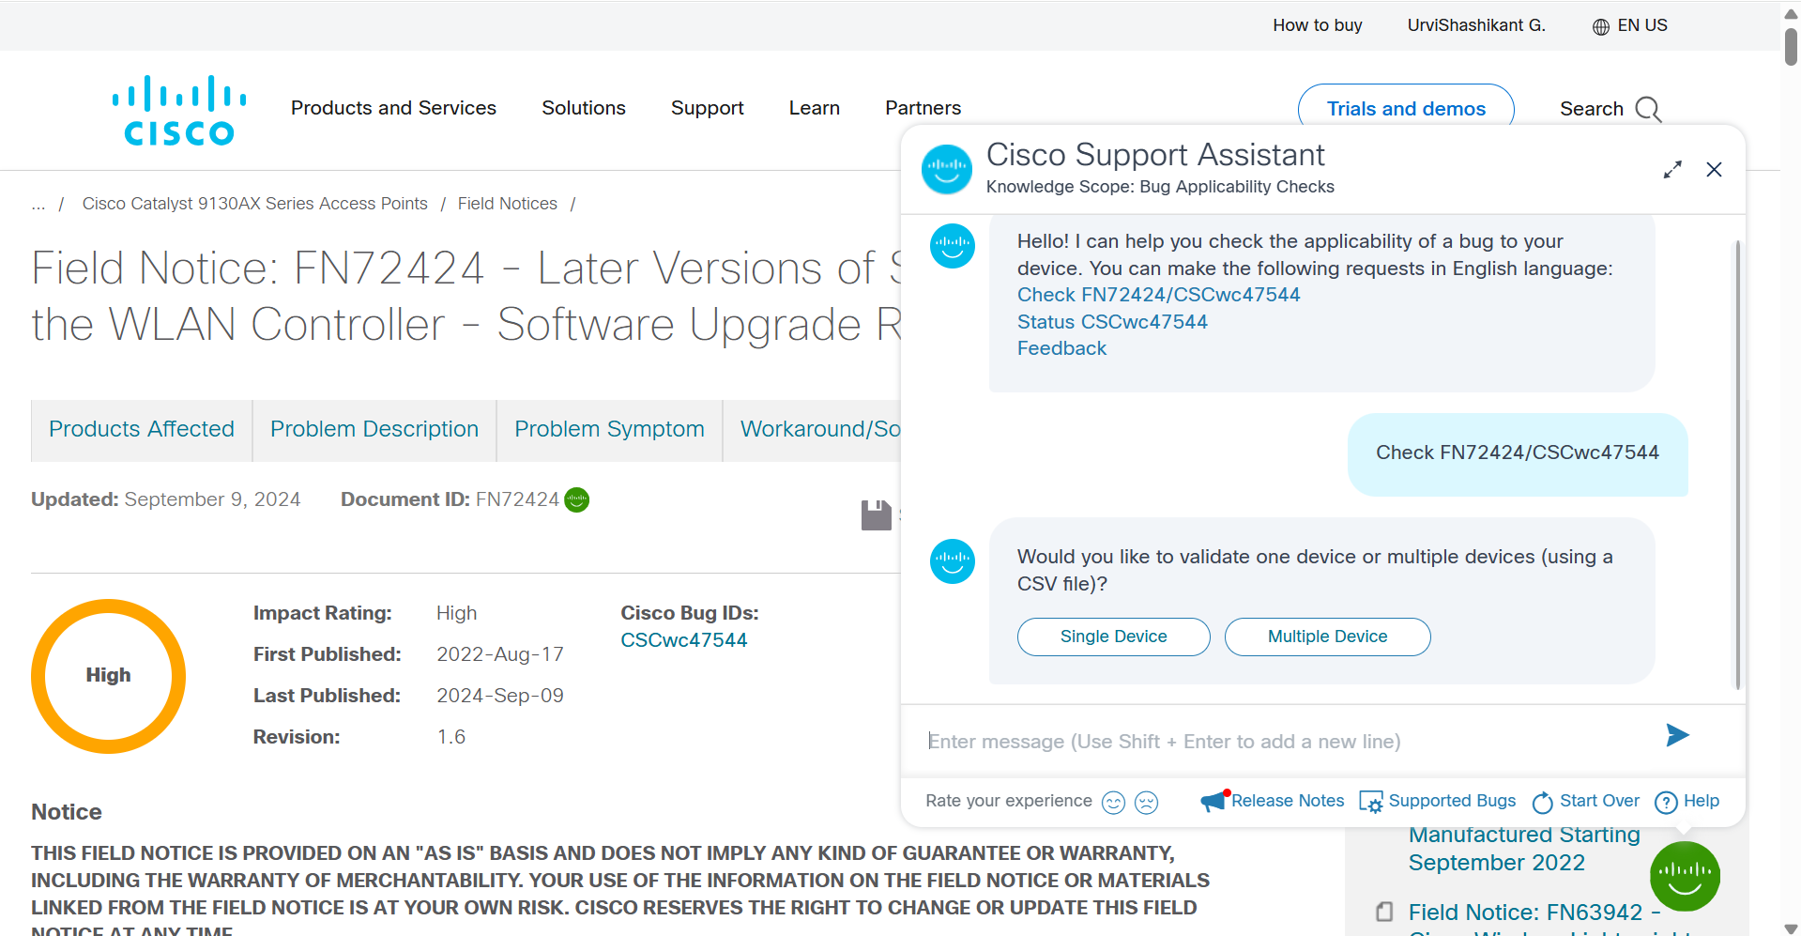Switch to Workaround/Solution tab

[x=813, y=430]
